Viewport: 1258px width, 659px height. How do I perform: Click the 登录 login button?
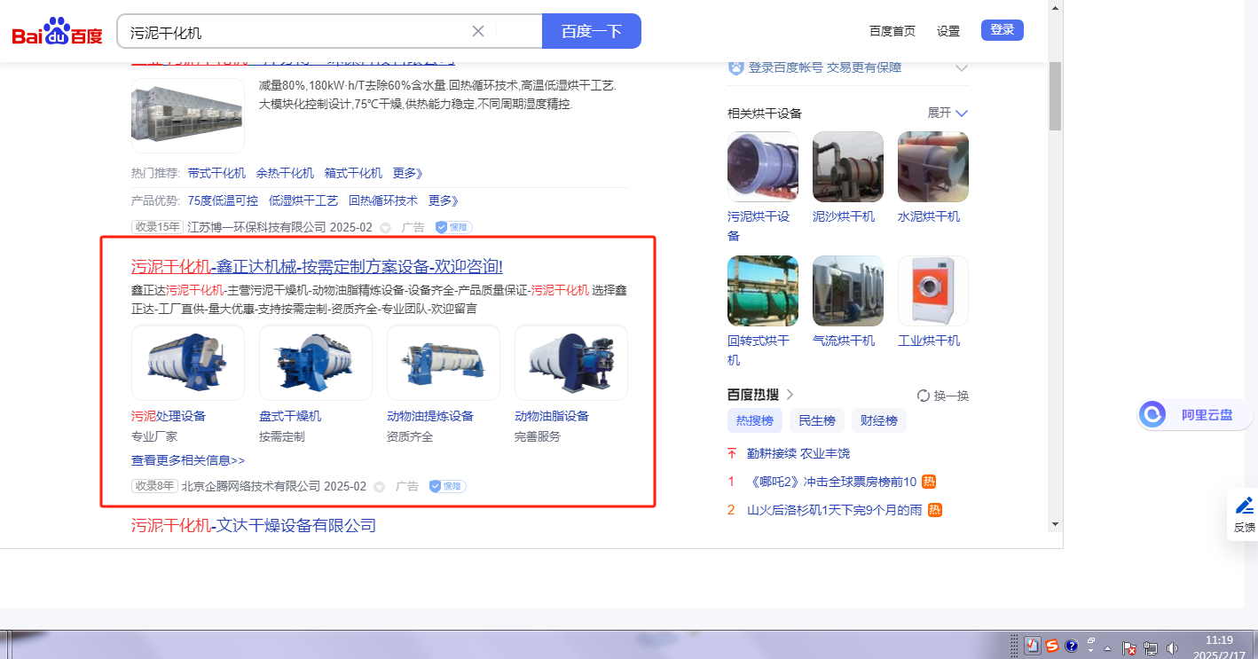[1002, 30]
